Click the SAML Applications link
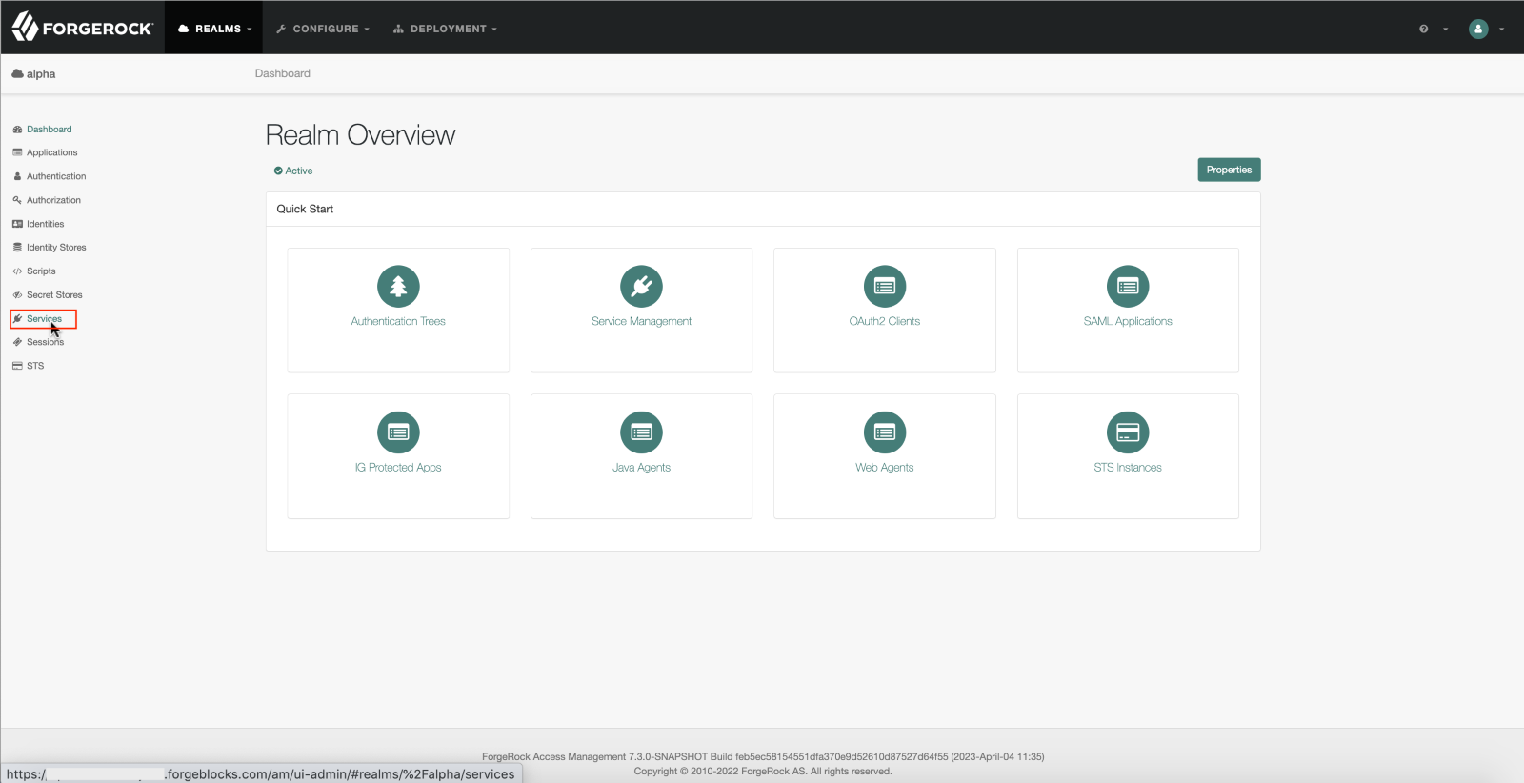Screen dimensions: 1524x783 click(x=1128, y=321)
